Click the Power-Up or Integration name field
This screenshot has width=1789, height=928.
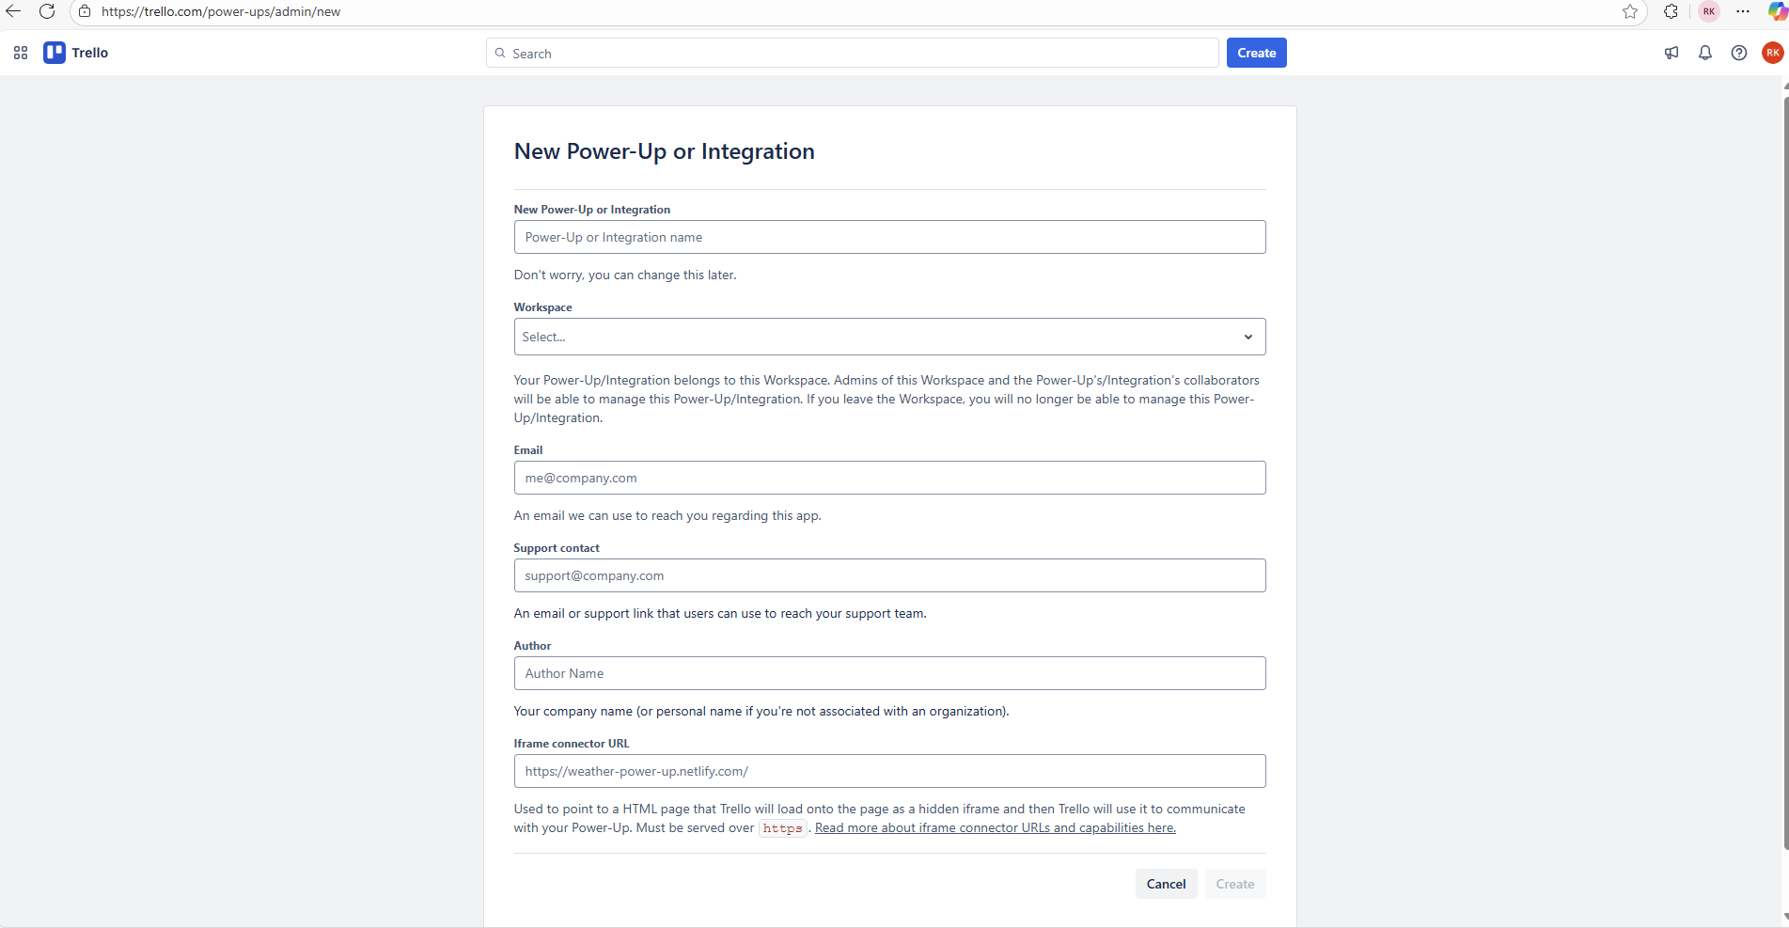pyautogui.click(x=889, y=237)
